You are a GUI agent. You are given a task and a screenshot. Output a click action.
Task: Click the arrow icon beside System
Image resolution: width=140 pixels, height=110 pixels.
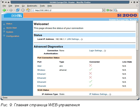point(4,32)
